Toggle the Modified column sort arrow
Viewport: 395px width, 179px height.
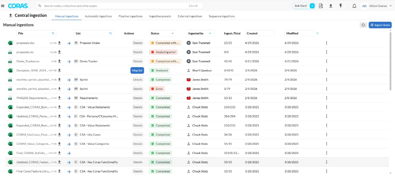317,33
